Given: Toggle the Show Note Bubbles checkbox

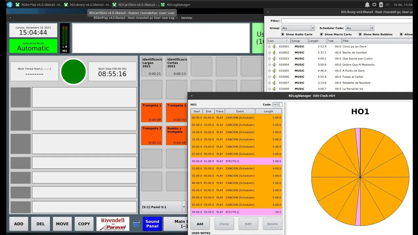Looking at the screenshot, I should (x=360, y=34).
